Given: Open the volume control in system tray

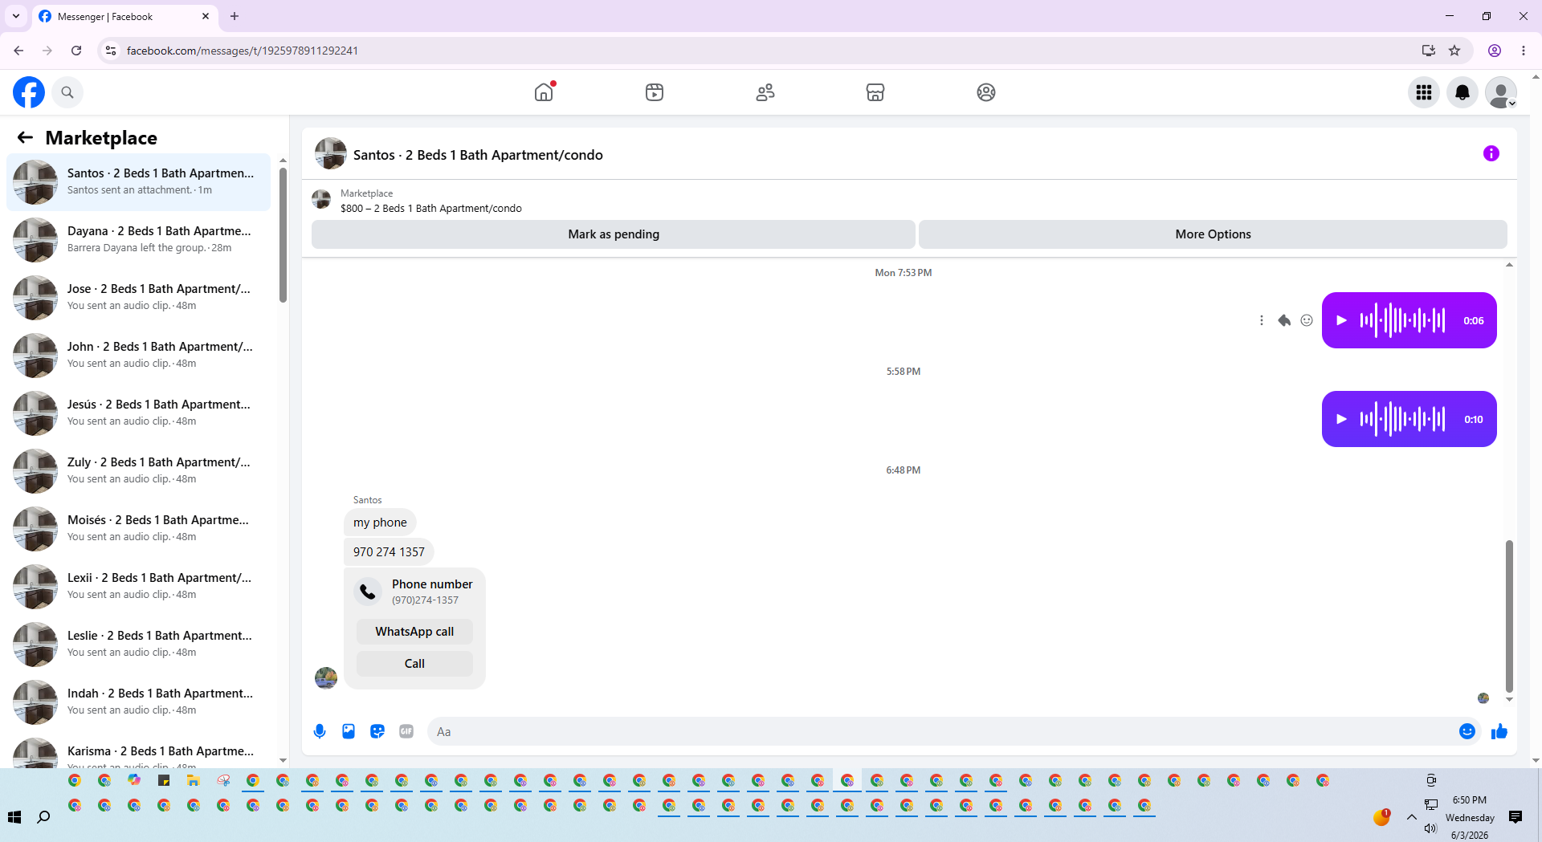Looking at the screenshot, I should pyautogui.click(x=1430, y=828).
